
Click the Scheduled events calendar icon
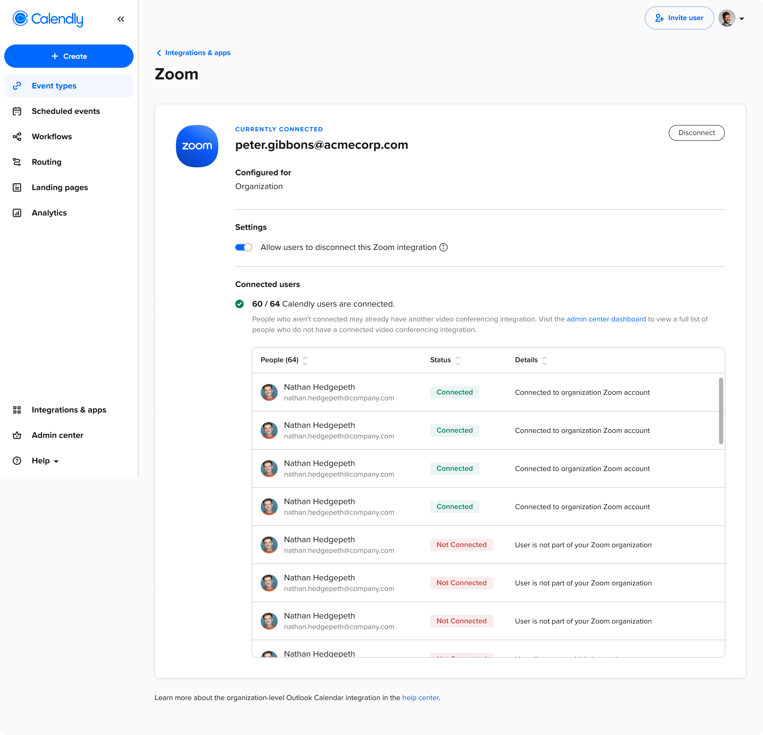click(x=17, y=111)
